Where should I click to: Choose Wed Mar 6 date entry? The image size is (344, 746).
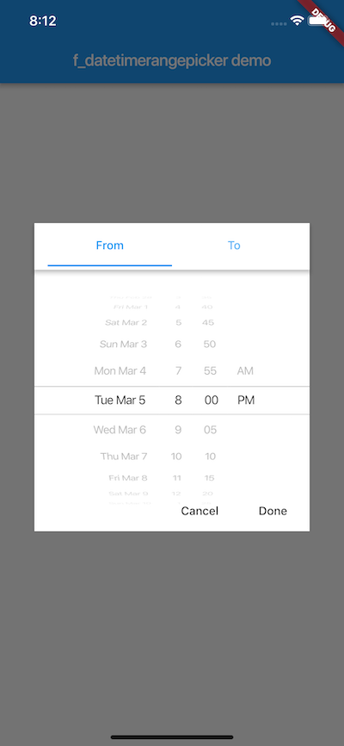pyautogui.click(x=120, y=430)
